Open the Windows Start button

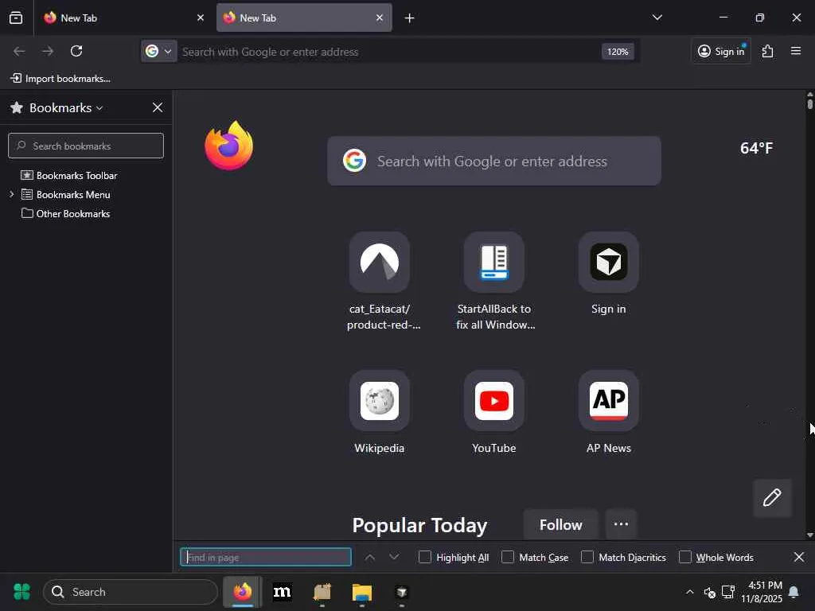click(21, 592)
